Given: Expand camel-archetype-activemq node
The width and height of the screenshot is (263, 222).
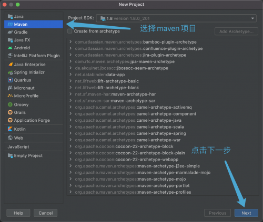Looking at the screenshot, I should 70,107.
